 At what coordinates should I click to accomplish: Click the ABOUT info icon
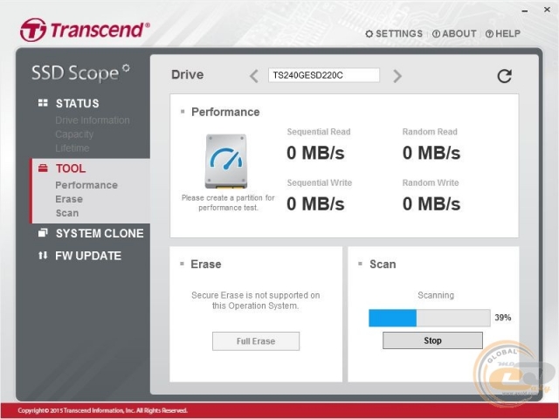[x=436, y=34]
